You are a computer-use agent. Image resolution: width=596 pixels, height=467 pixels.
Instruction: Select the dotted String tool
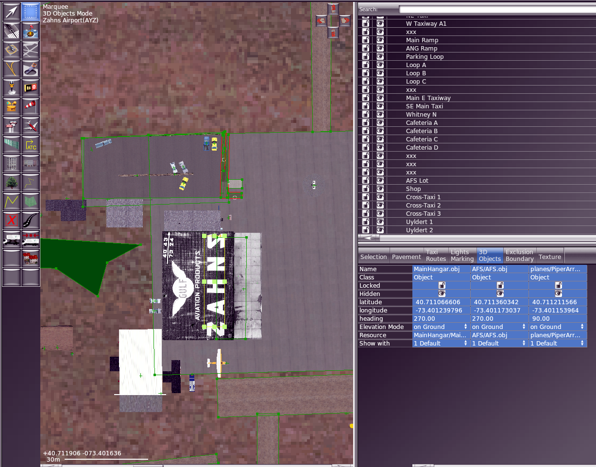click(31, 182)
